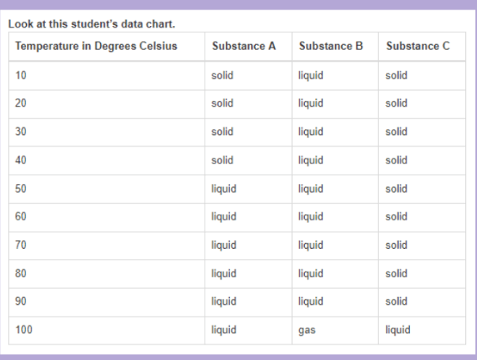This screenshot has height=360, width=477.
Task: Select the Substance C column header
Action: (x=422, y=47)
